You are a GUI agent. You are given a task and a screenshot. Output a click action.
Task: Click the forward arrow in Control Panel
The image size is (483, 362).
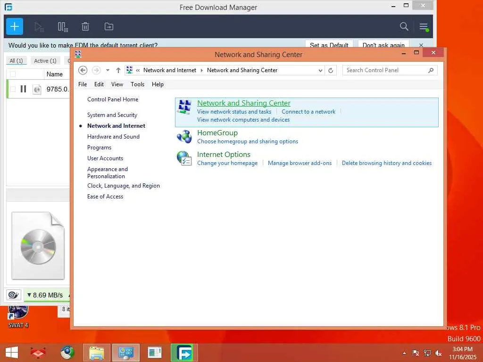click(96, 70)
